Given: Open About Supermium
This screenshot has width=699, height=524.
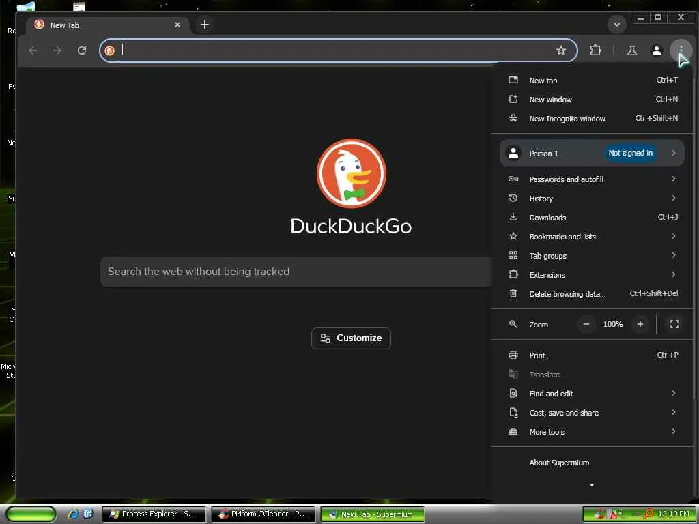Looking at the screenshot, I should pos(593,463).
